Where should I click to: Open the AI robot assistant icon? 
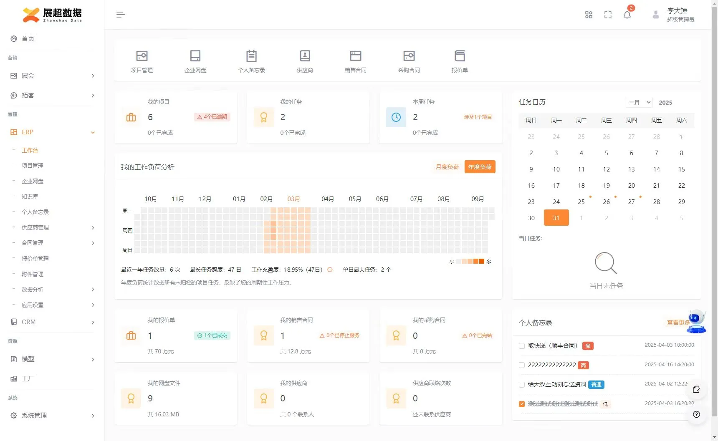click(x=696, y=321)
